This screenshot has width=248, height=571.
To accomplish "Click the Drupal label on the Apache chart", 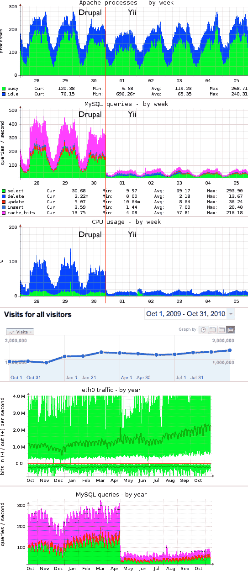I will click(x=90, y=13).
